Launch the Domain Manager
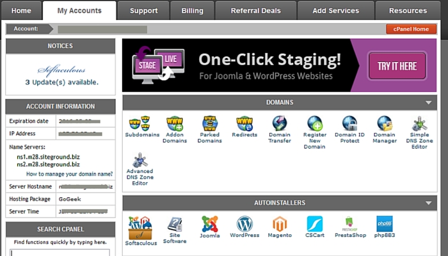448x256 pixels. (385, 130)
